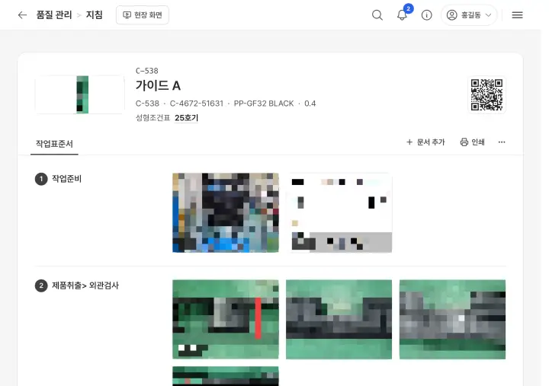Open rightmost 외관검사 image thumbnail
This screenshot has height=386, width=549.
point(452,319)
